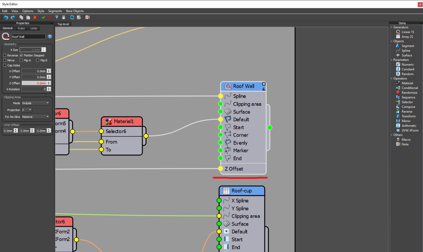This screenshot has width=423, height=252.
Task: Enable the Reverse checkbox
Action: pos(5,55)
